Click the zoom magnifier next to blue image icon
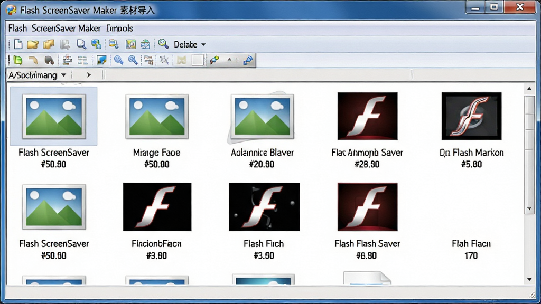 (x=119, y=60)
